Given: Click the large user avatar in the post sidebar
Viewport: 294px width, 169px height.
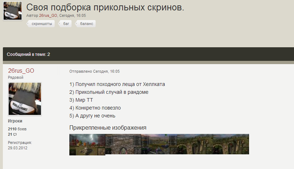Looking at the screenshot, I should pos(25,99).
